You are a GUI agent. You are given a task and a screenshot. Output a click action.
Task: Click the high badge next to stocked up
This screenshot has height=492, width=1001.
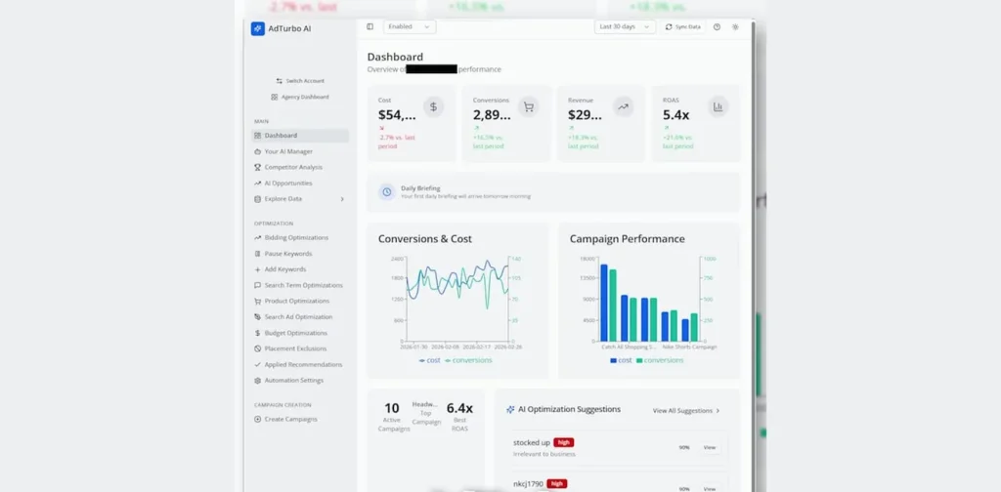point(563,442)
